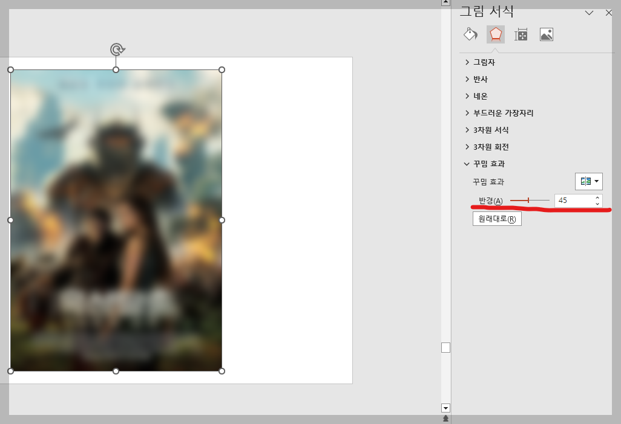The height and width of the screenshot is (424, 621).
Task: Click the bottom-middle resize handle of the picture
Action: pos(116,371)
